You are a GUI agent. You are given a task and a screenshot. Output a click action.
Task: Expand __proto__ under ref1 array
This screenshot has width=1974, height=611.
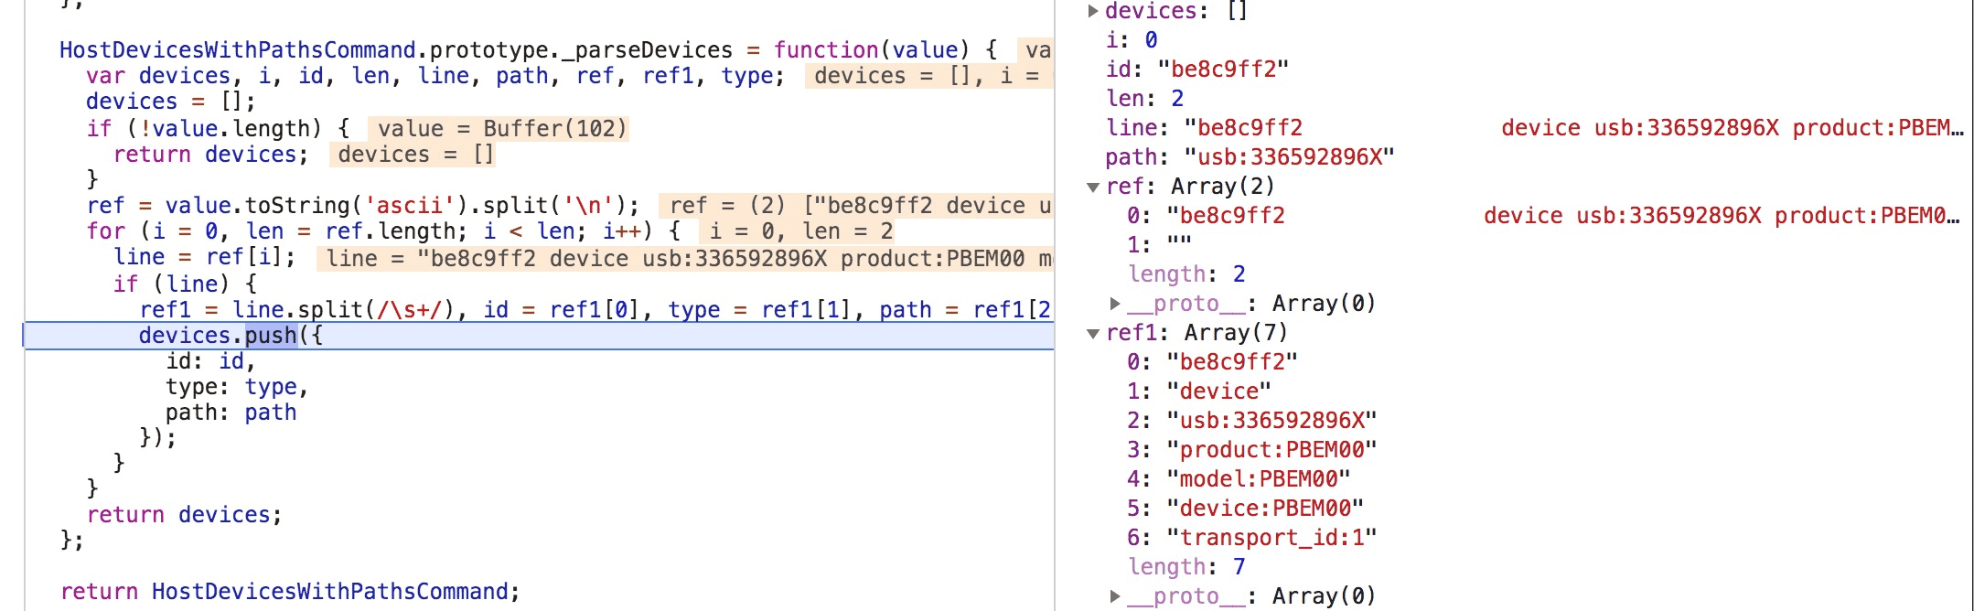(x=1115, y=595)
